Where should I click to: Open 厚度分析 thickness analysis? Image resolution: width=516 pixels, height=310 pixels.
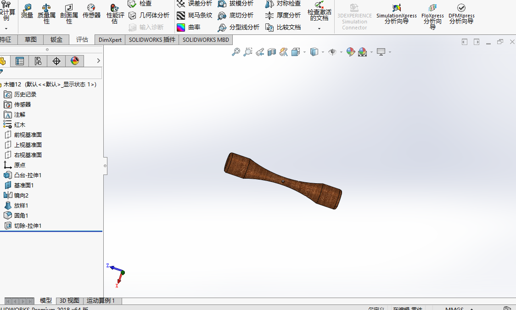click(x=283, y=15)
